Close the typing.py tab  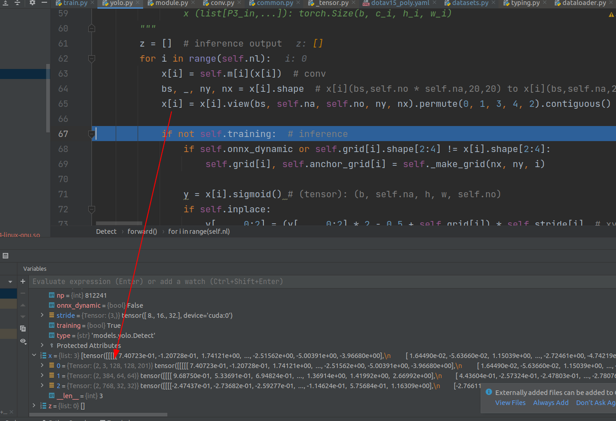point(544,3)
